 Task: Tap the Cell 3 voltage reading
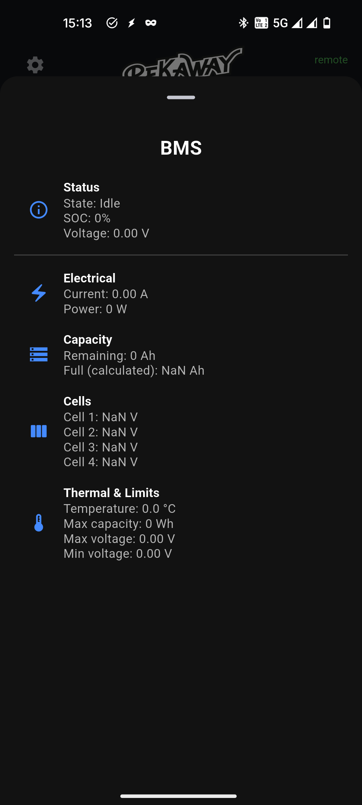(x=101, y=447)
